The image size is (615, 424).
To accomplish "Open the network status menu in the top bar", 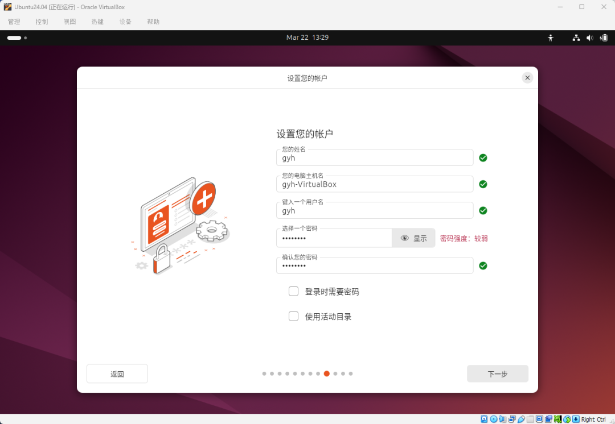I will tap(576, 38).
